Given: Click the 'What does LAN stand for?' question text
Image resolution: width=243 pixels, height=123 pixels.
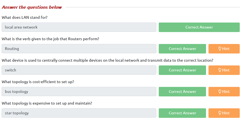Looking at the screenshot, I should pos(24,17).
